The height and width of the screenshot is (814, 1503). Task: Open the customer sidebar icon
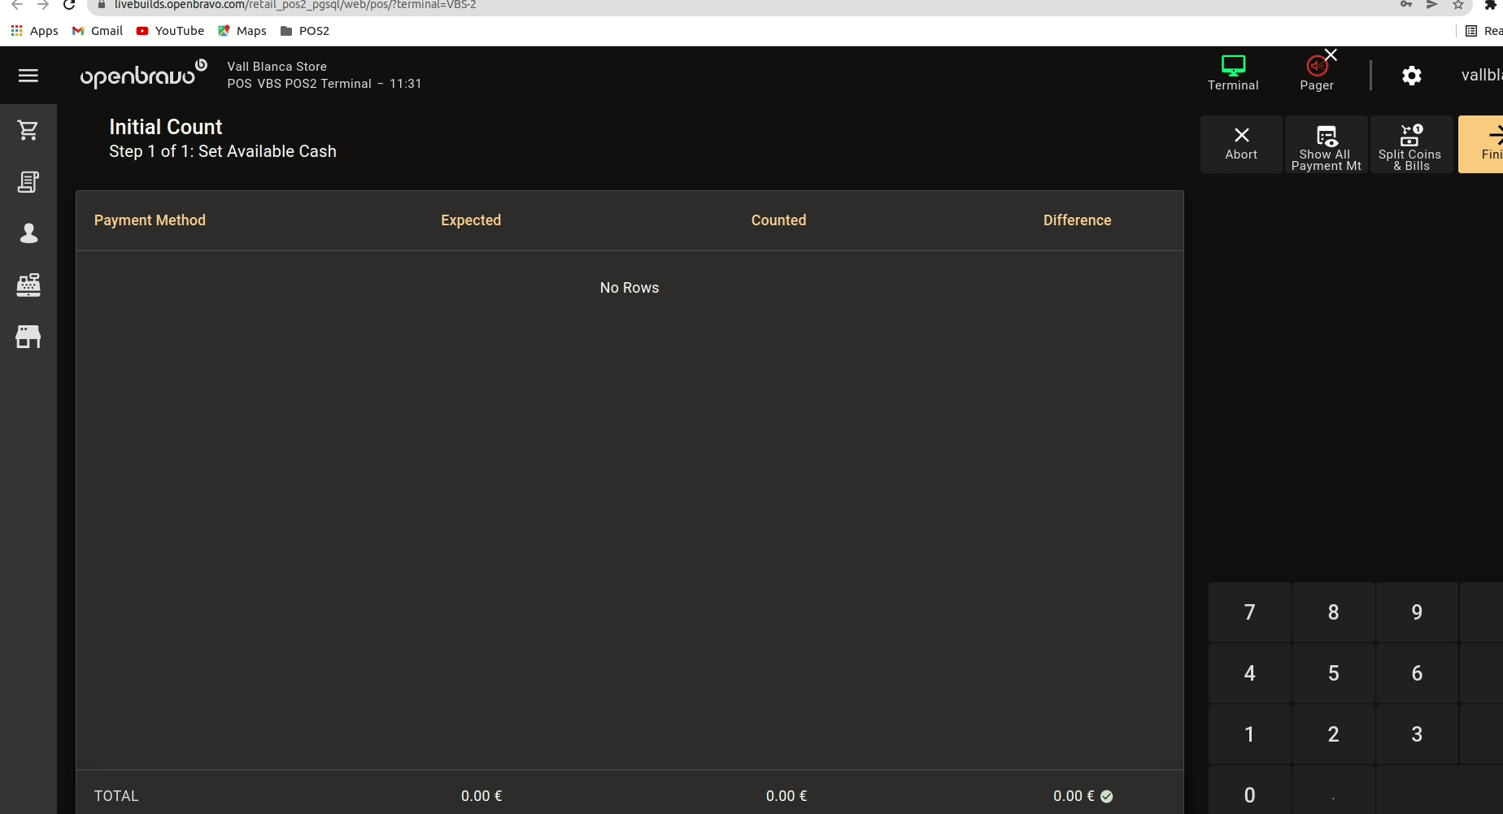pos(28,233)
